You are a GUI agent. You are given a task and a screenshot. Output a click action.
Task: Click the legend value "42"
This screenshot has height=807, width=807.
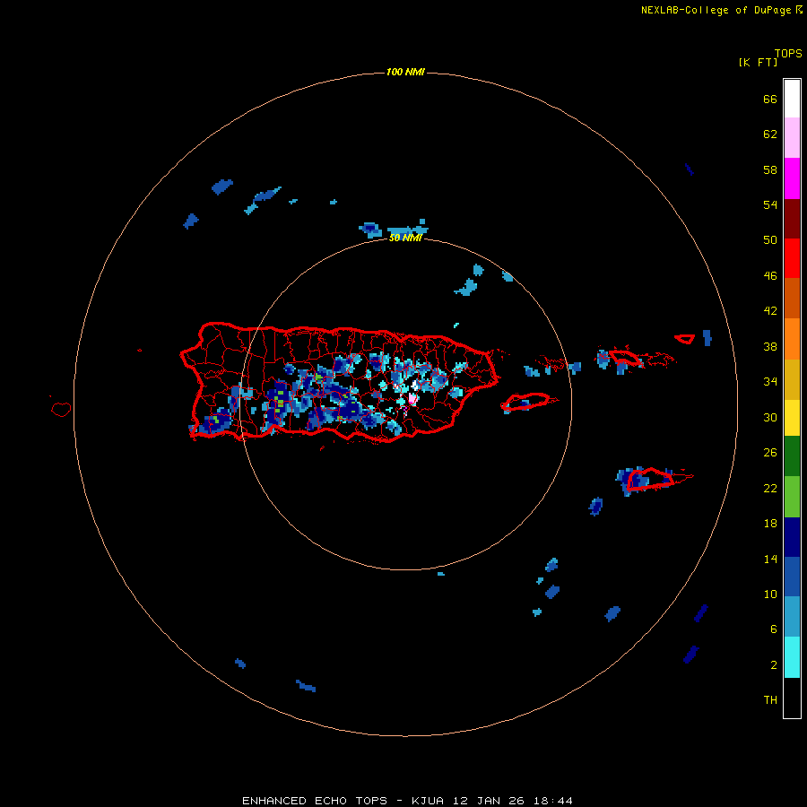click(x=770, y=311)
